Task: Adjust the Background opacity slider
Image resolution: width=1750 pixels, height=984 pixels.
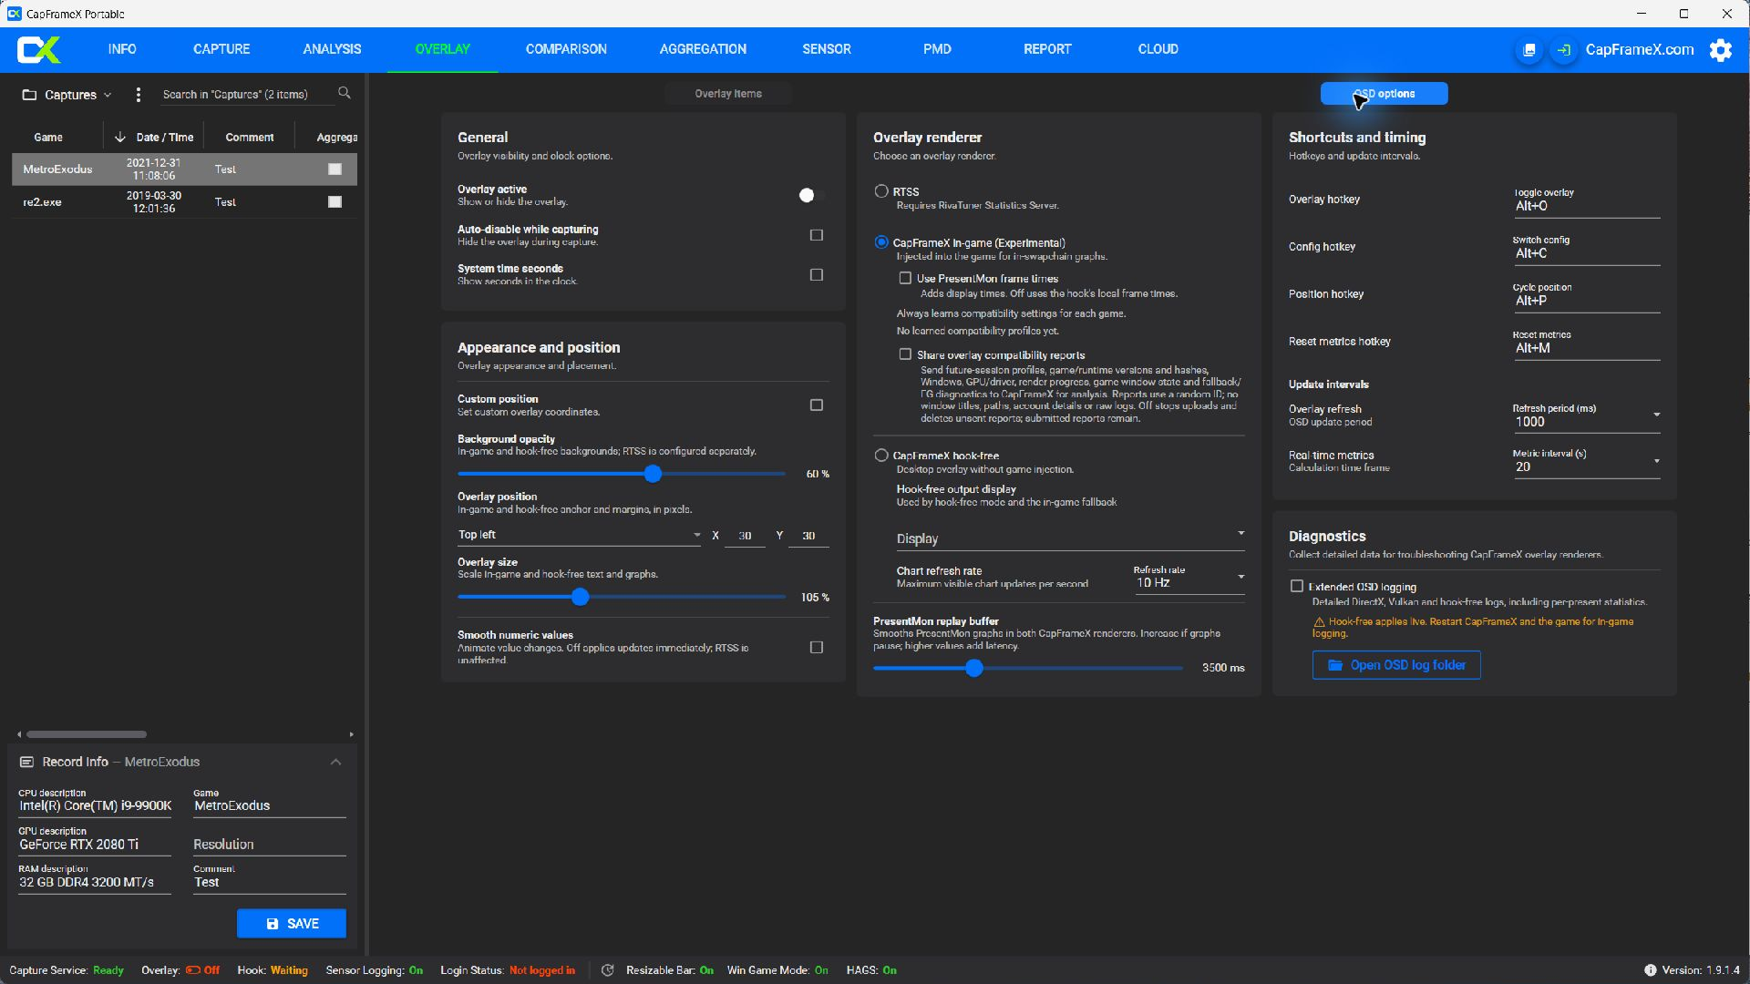Action: pos(653,474)
